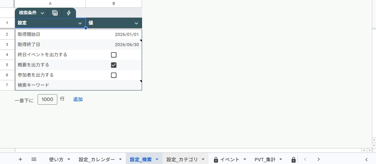This screenshot has height=164, width=376.
Task: Open 設定_カレンダー tab dropdown arrow
Action: 120,159
